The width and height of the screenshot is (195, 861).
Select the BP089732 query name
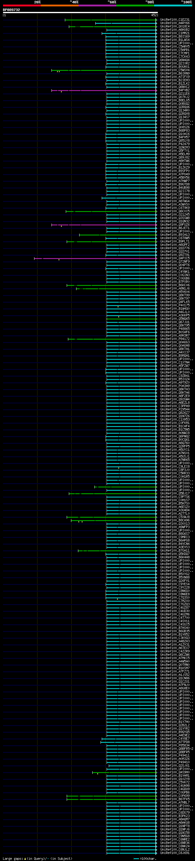(x=11, y=10)
